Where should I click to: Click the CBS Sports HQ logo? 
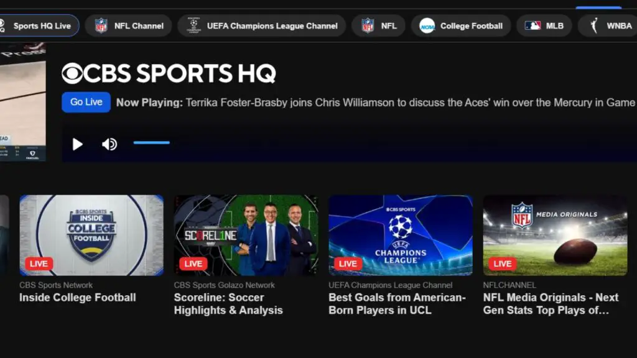pos(169,73)
